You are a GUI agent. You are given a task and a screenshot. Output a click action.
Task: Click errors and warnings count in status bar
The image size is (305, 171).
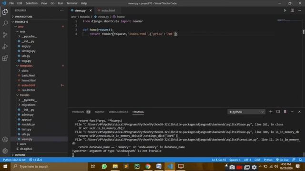point(35,160)
